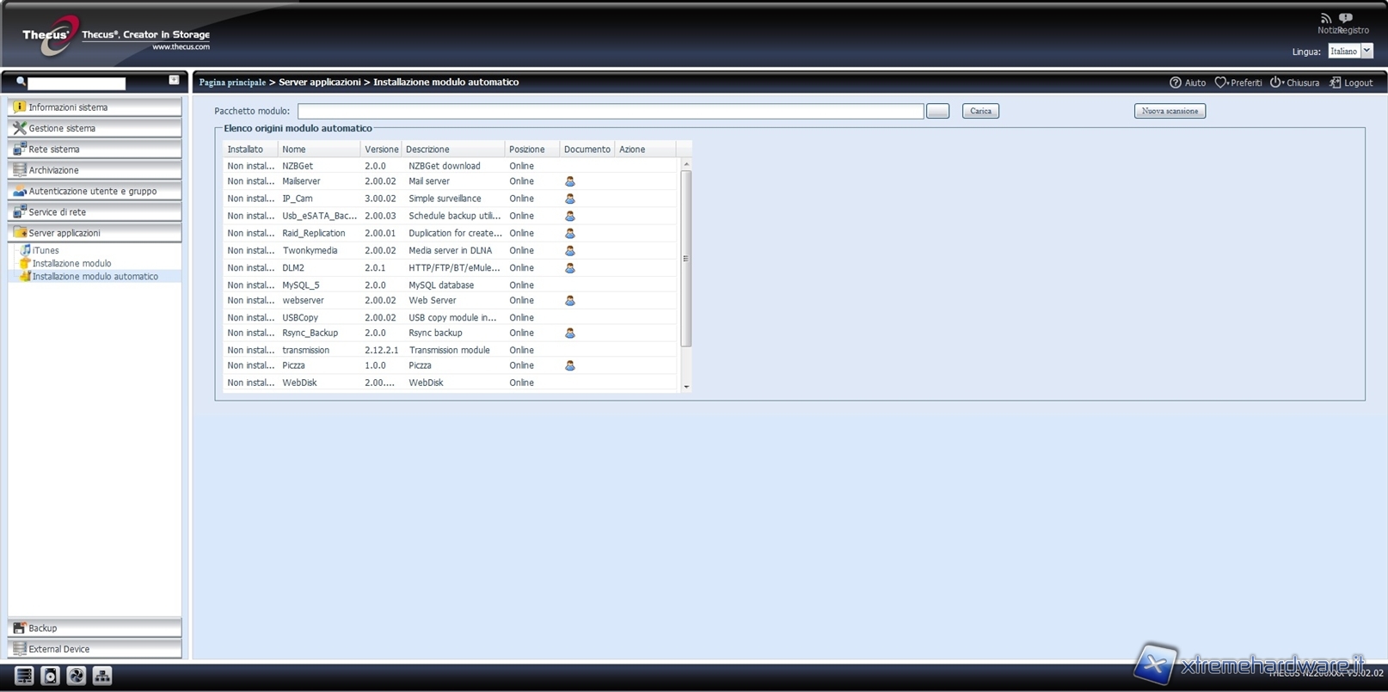Open the Registro log speech bubble icon

coord(1346,18)
